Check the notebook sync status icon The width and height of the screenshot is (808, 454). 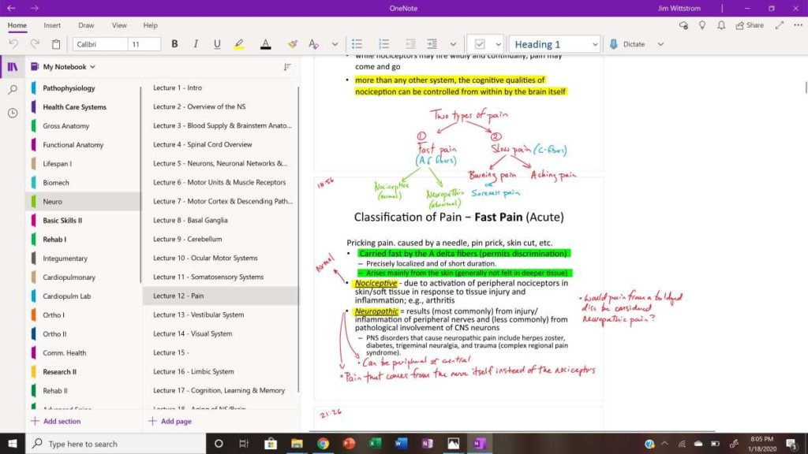point(683,25)
